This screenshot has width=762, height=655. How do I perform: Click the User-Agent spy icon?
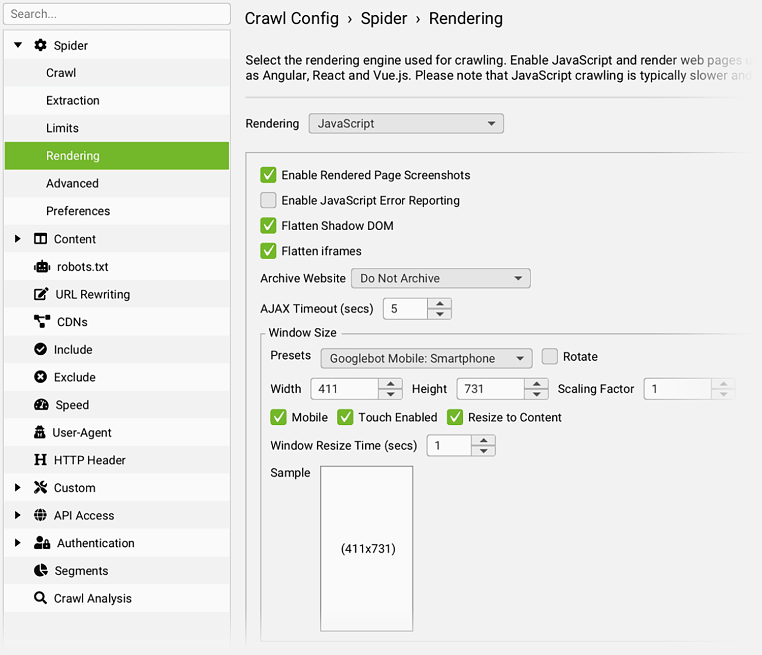(40, 432)
